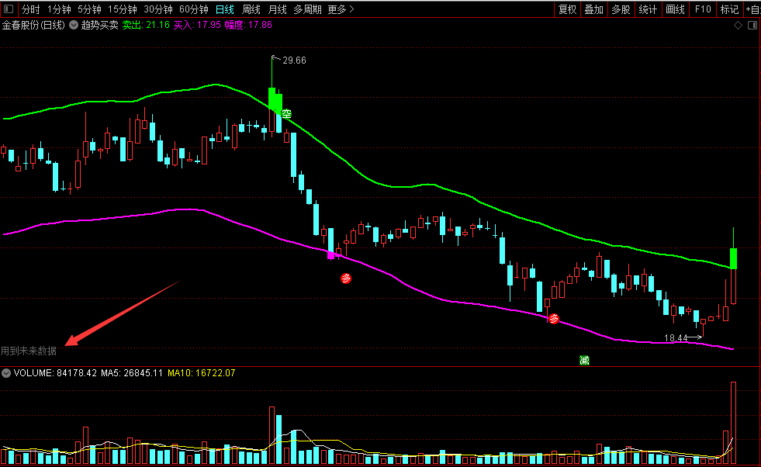The width and height of the screenshot is (761, 467).
Task: Click the 趋势买卖 indicator name
Action: tap(99, 25)
